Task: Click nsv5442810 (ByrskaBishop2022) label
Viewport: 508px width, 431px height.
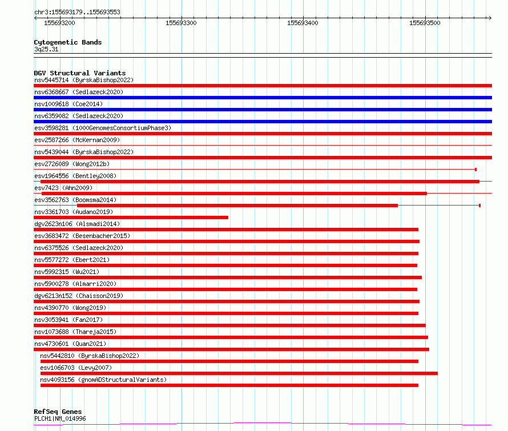Action: [x=90, y=356]
